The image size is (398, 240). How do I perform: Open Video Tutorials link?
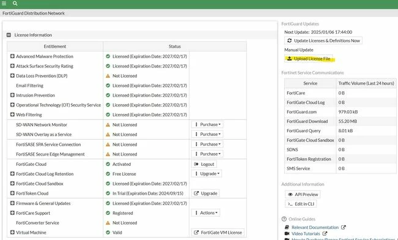(306, 233)
